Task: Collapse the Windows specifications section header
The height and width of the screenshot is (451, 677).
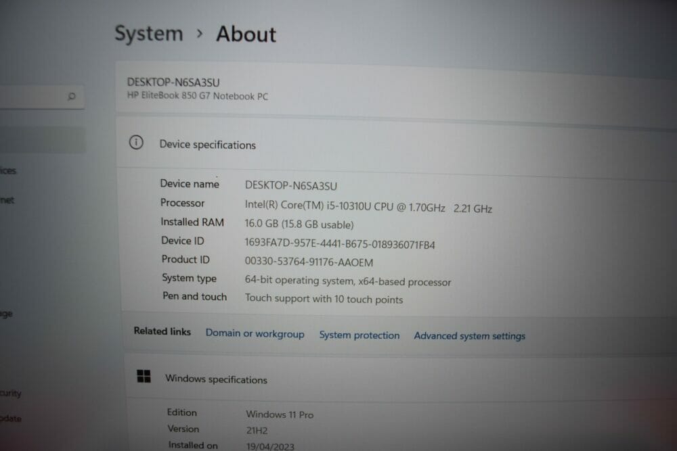Action: coord(401,379)
